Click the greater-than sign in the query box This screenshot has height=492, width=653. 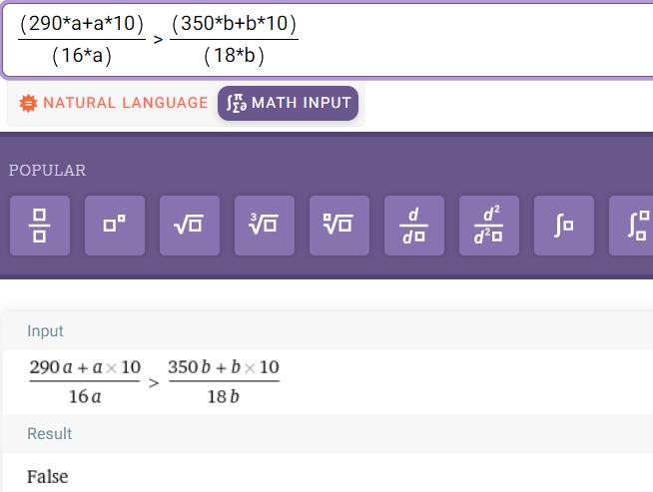(x=158, y=40)
